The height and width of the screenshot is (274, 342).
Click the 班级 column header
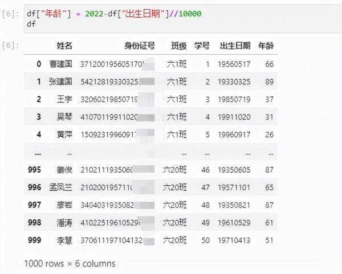pyautogui.click(x=179, y=46)
